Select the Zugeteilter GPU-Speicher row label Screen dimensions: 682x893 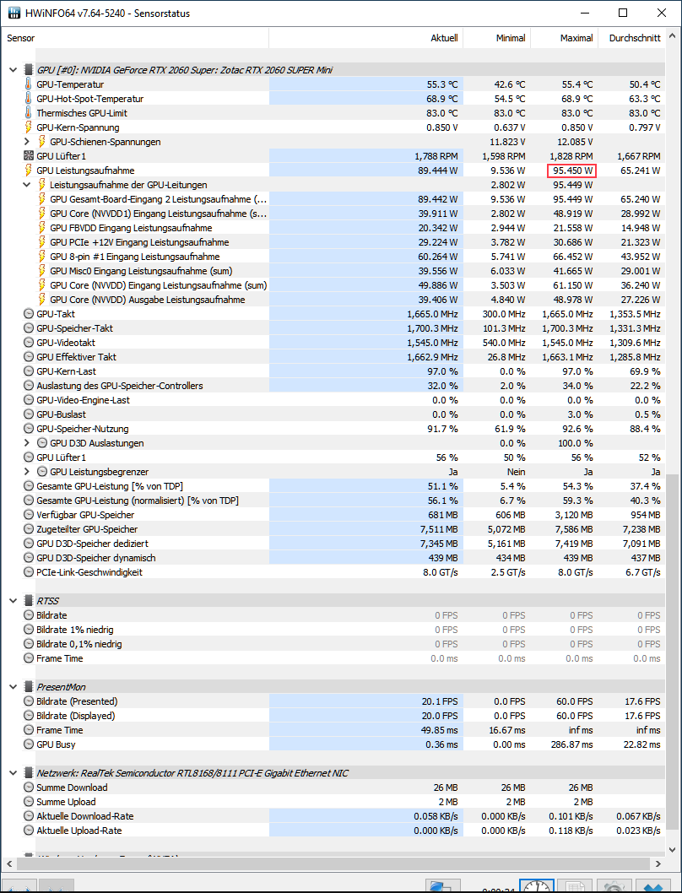[x=87, y=529]
